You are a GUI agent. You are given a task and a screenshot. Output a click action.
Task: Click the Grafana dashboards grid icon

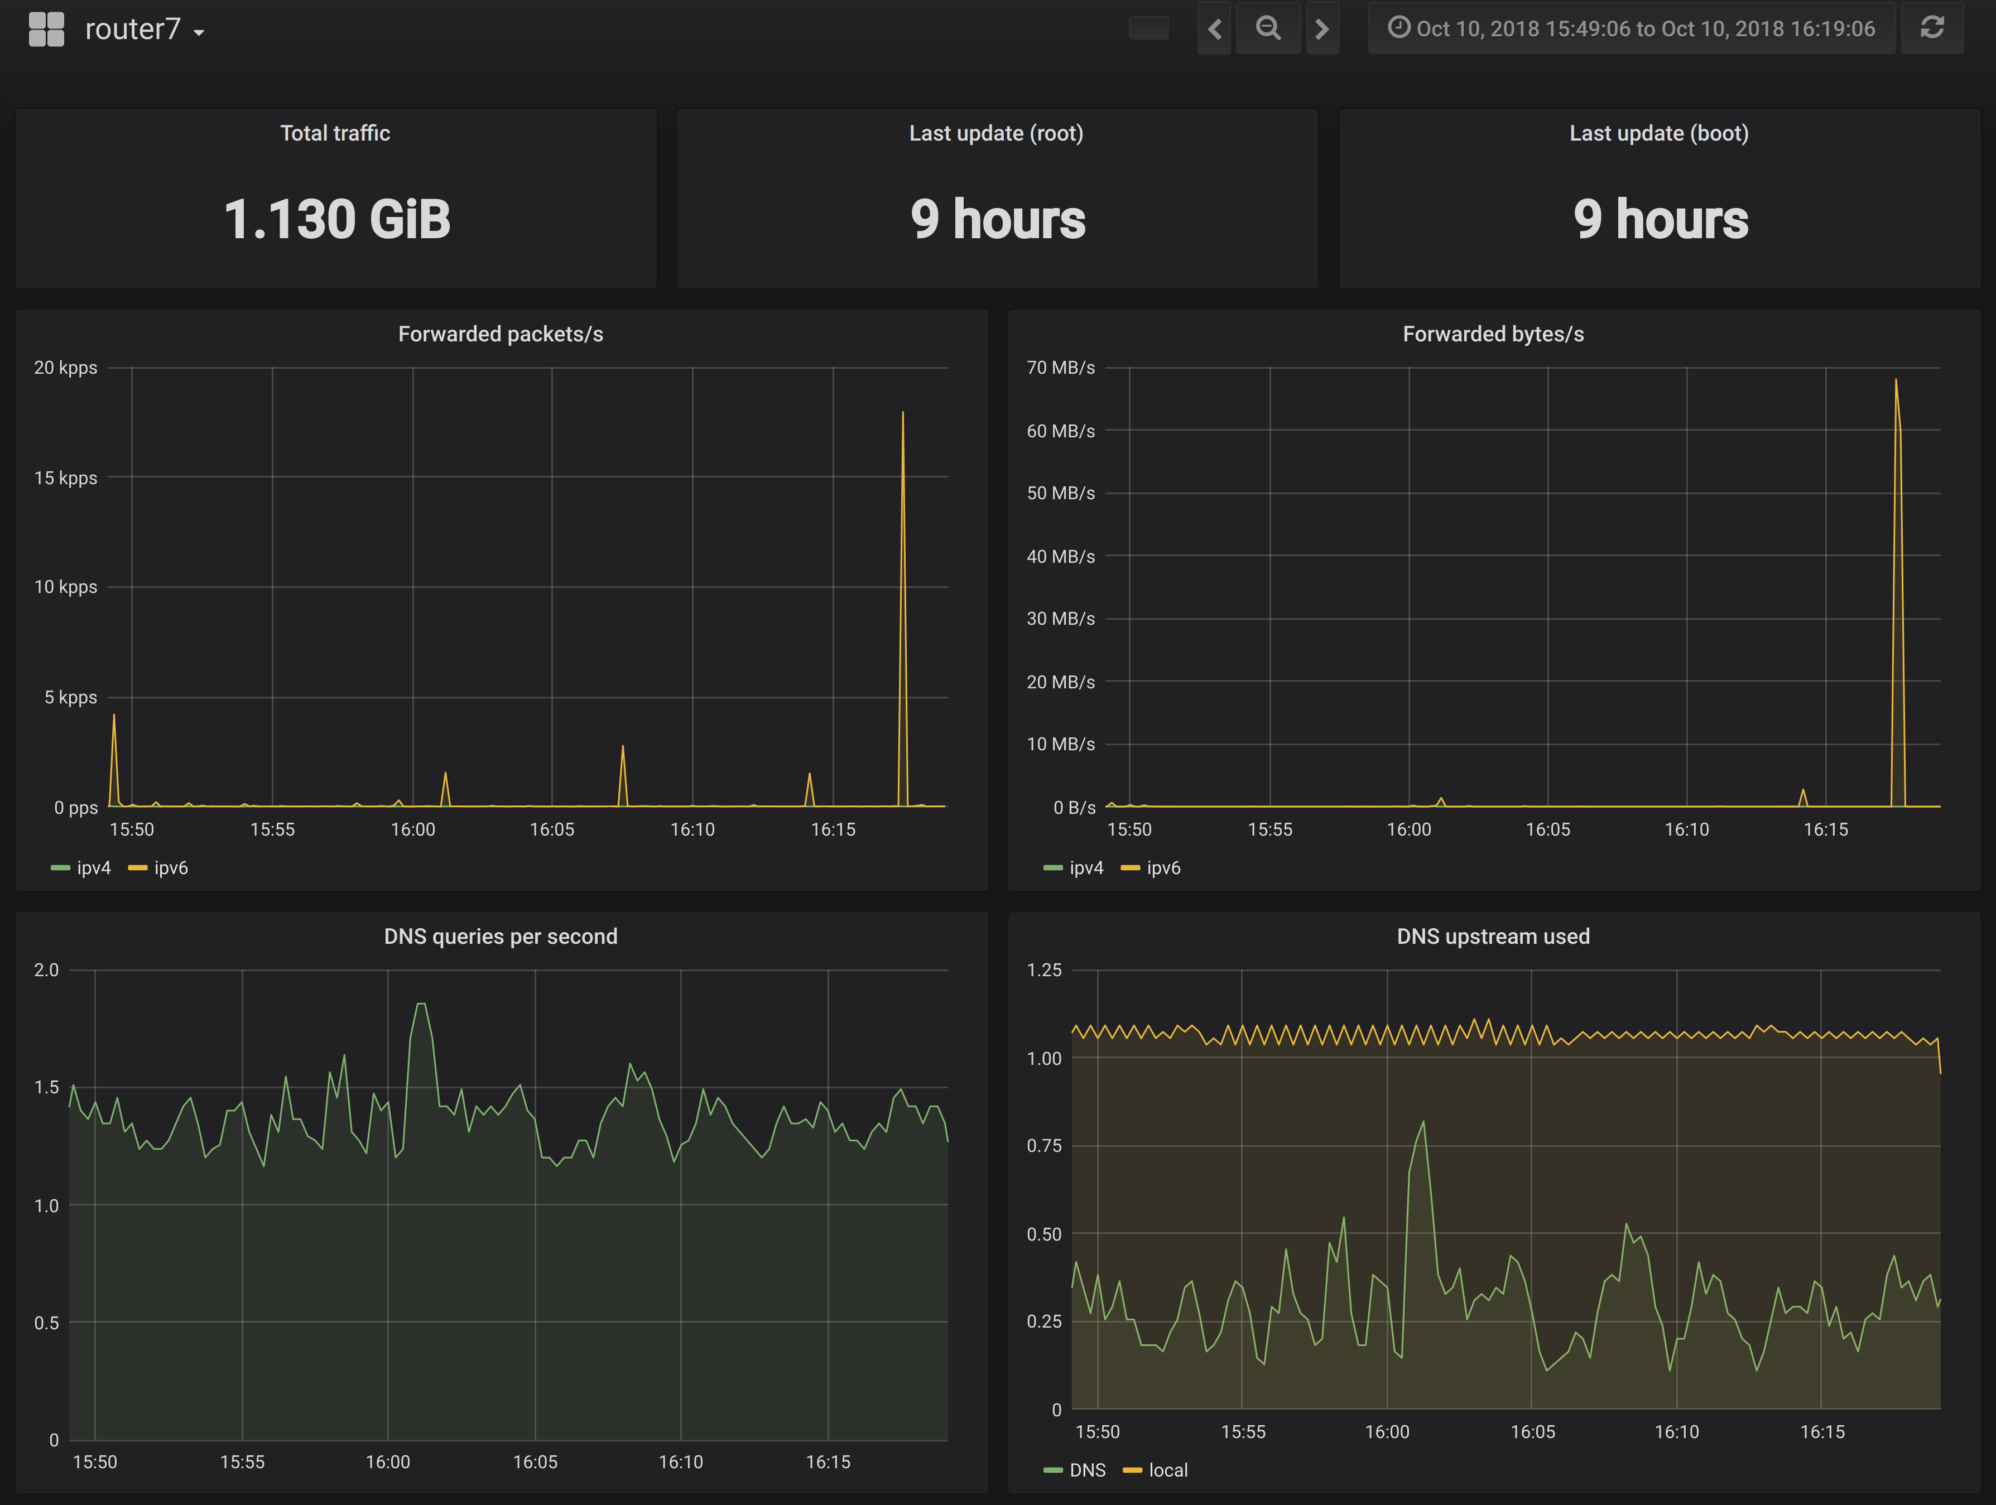click(x=46, y=29)
